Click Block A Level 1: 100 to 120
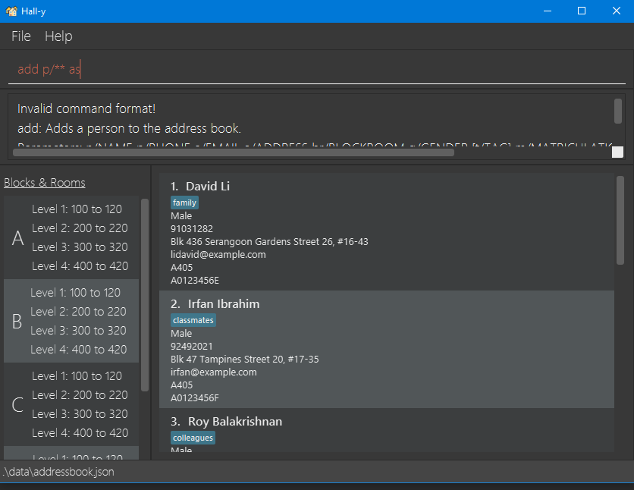Screen dimensions: 634x490 [77, 209]
